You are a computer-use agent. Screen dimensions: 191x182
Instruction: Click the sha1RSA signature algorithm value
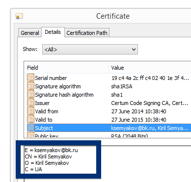[122, 86]
